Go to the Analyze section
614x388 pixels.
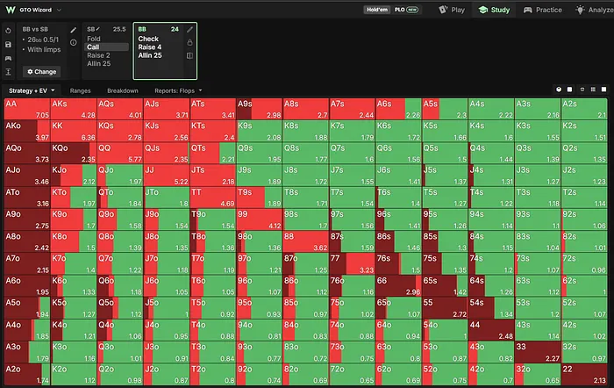(x=595, y=10)
